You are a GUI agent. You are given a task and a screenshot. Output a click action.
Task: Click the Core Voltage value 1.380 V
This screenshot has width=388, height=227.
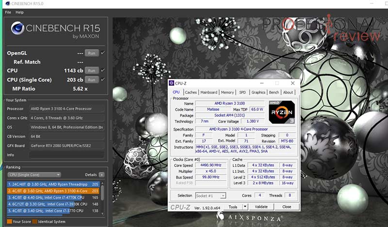tap(253, 121)
